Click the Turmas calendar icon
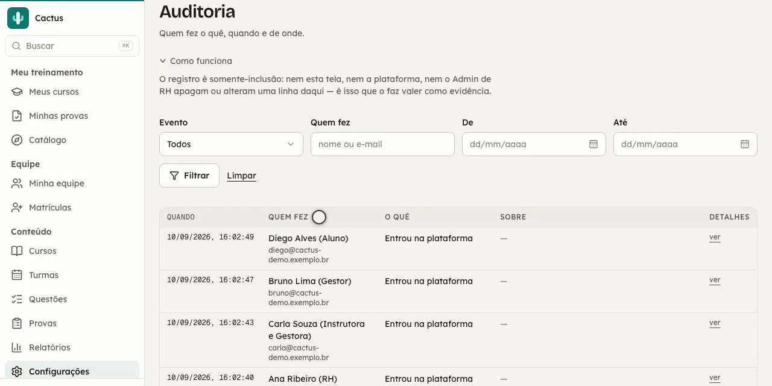This screenshot has width=772, height=386. 17,275
